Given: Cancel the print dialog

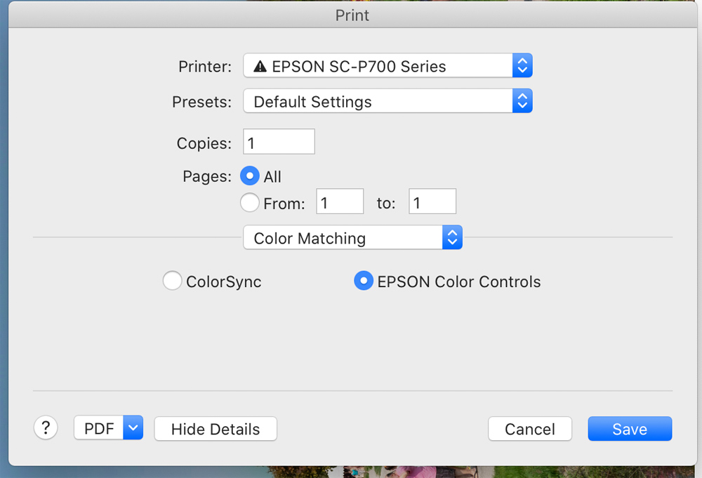Looking at the screenshot, I should click(530, 429).
